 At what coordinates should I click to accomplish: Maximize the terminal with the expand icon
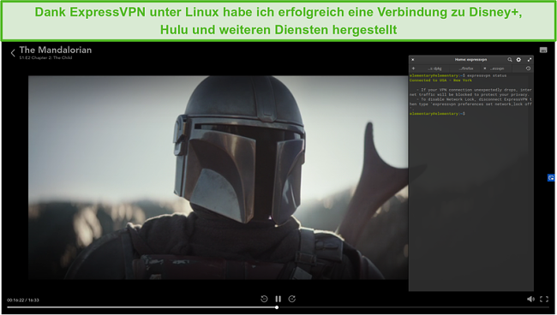[530, 60]
